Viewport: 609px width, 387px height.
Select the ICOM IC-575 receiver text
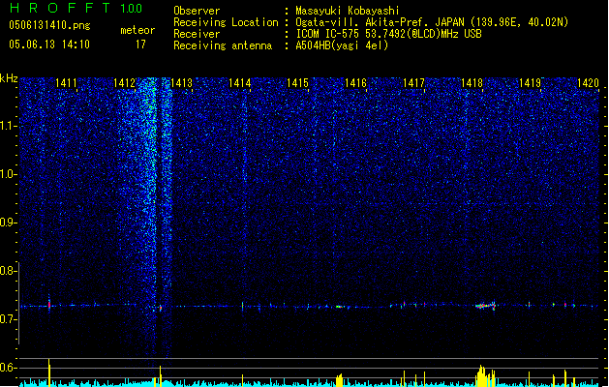tap(388, 34)
